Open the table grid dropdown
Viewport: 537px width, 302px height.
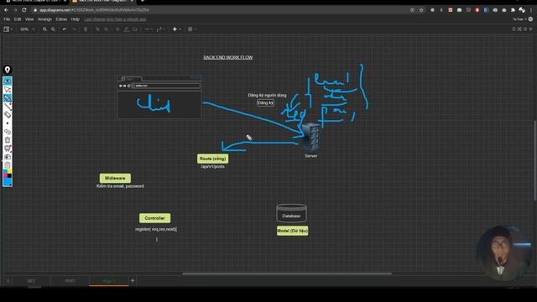(192, 29)
